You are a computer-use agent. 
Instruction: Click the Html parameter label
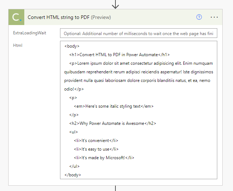tap(18, 45)
